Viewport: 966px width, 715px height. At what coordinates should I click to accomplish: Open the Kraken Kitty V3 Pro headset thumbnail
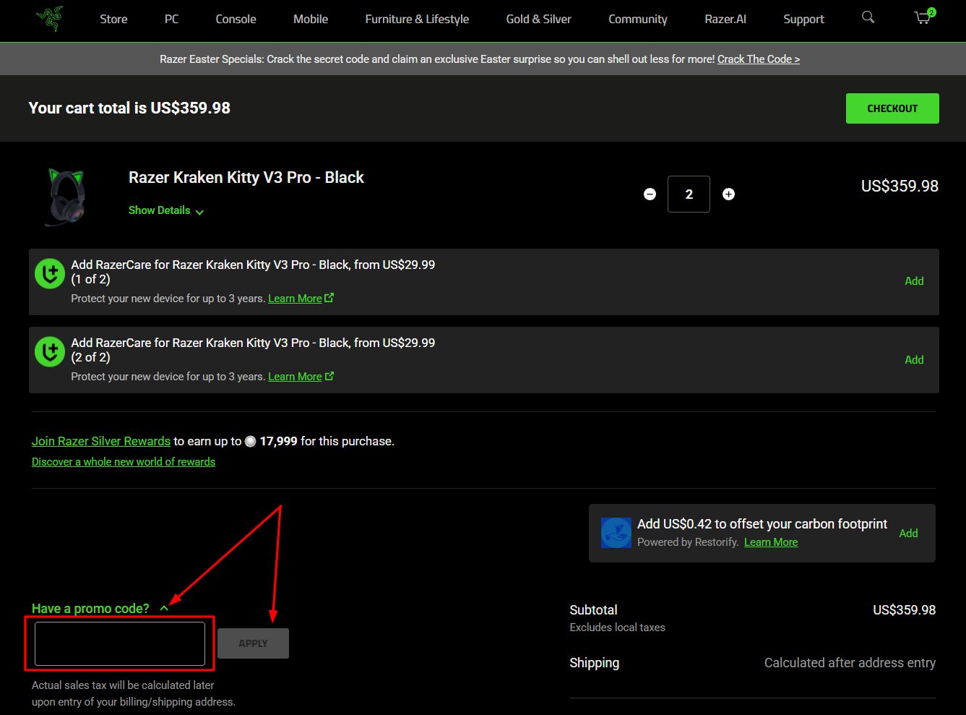pyautogui.click(x=66, y=197)
